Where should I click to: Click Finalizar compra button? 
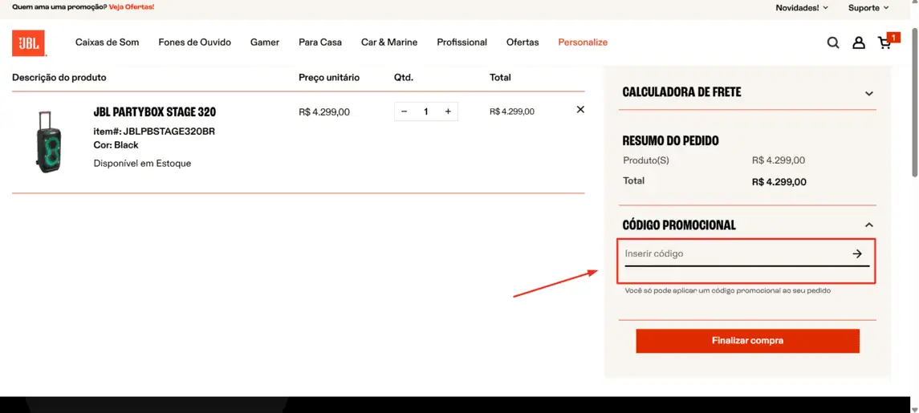click(x=747, y=341)
